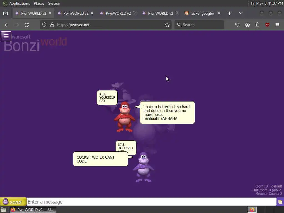Click the show desktop icon in taskbar
The height and width of the screenshot is (213, 284).
tap(3, 210)
